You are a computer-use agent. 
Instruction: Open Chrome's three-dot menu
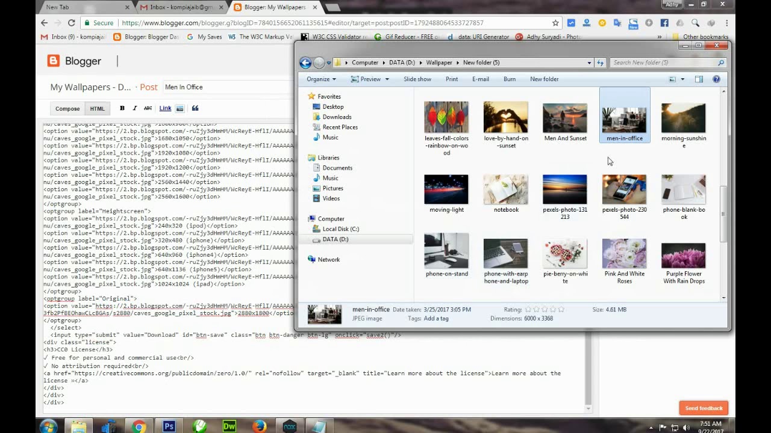click(727, 23)
